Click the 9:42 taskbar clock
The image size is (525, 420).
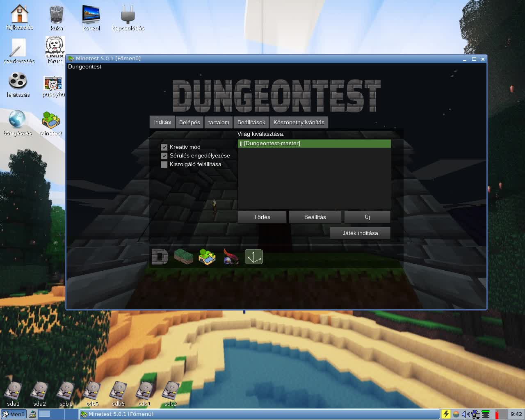(x=516, y=414)
